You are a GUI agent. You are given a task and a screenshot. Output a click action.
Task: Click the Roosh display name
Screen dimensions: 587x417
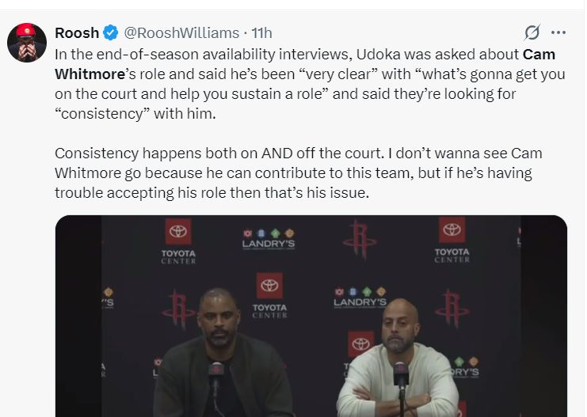[77, 33]
